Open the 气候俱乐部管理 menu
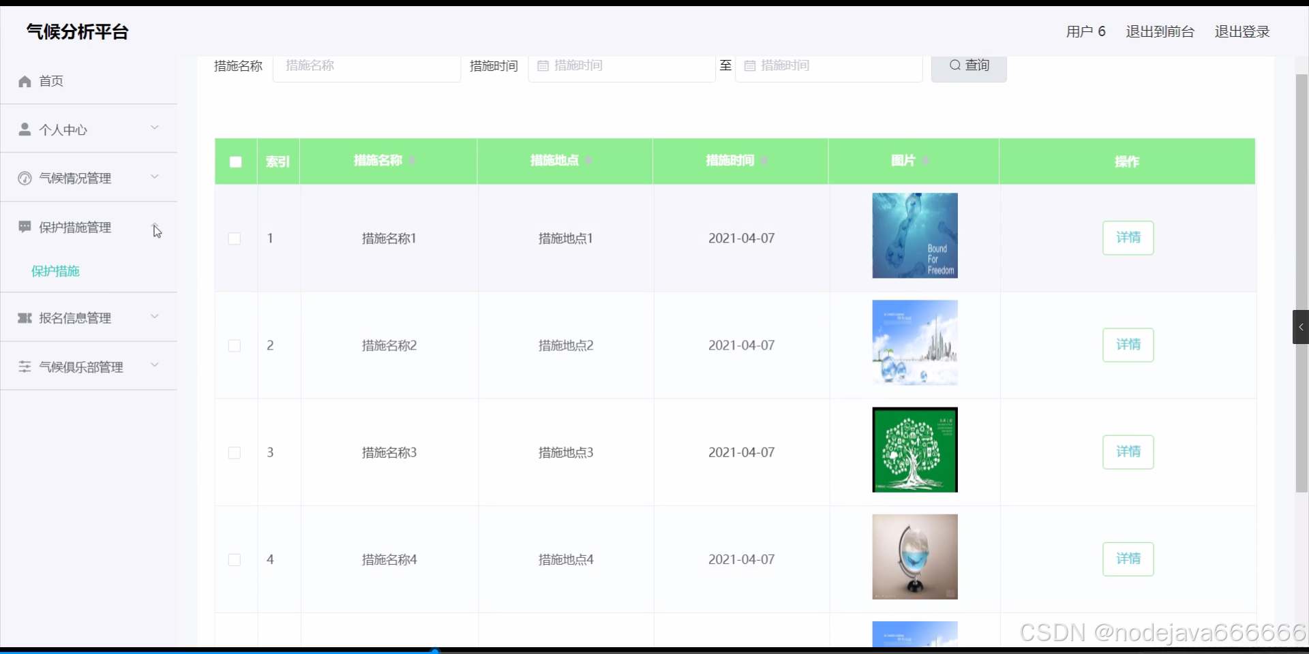The image size is (1309, 654). [x=89, y=367]
